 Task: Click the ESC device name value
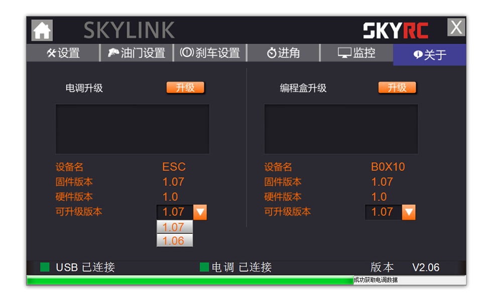coord(174,167)
